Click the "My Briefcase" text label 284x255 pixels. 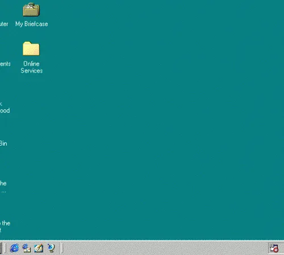[32, 24]
